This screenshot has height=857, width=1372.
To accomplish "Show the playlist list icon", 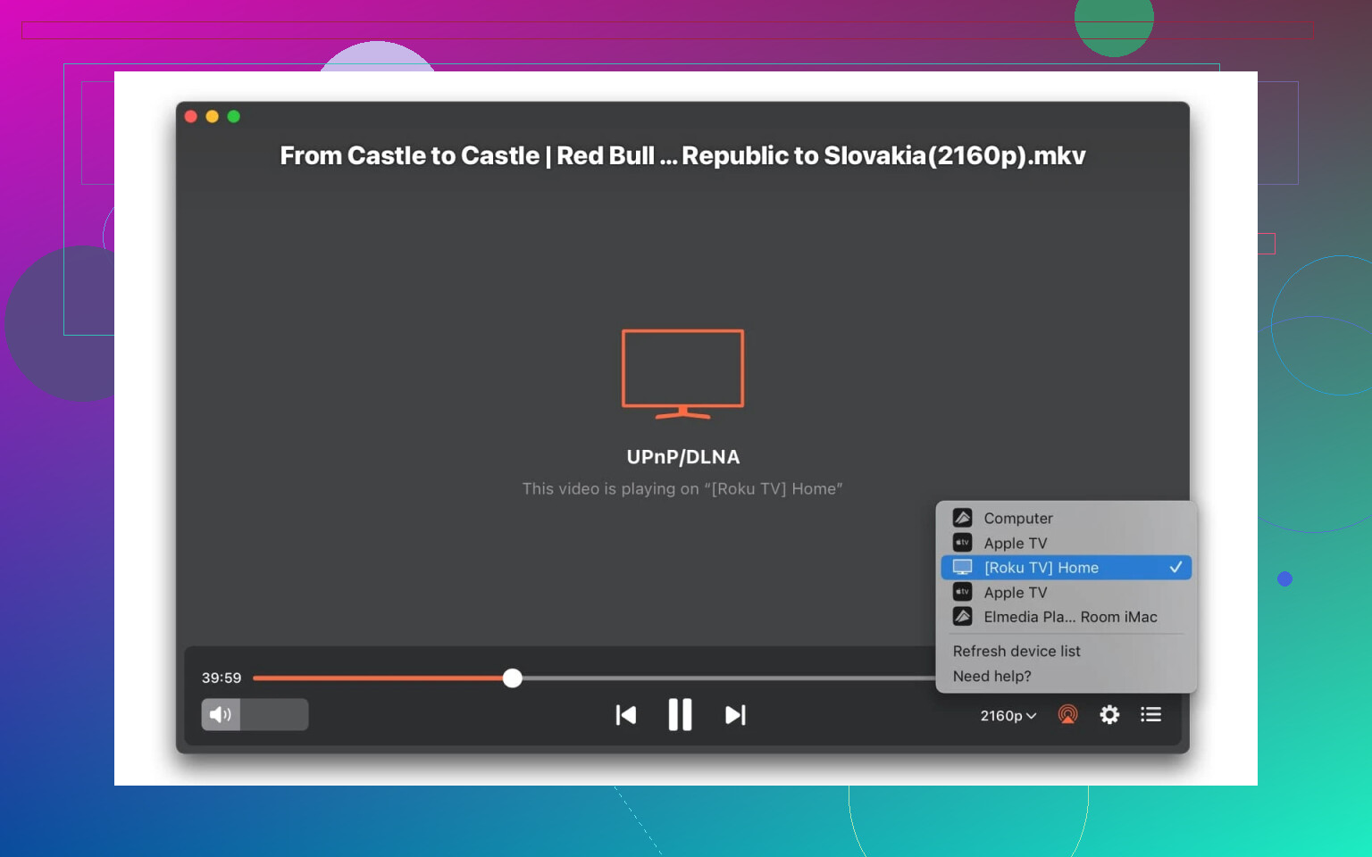I will tap(1150, 714).
